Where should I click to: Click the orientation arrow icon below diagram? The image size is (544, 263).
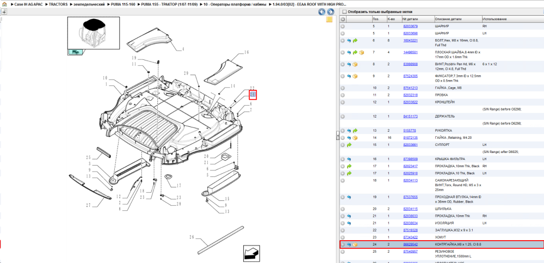tap(251, 253)
